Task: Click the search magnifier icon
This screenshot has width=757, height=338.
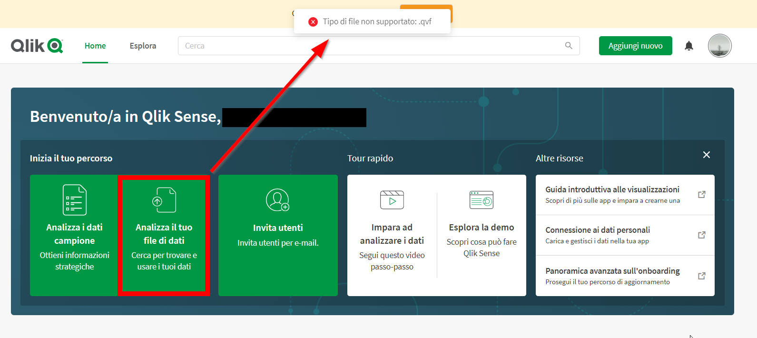Action: coord(569,46)
